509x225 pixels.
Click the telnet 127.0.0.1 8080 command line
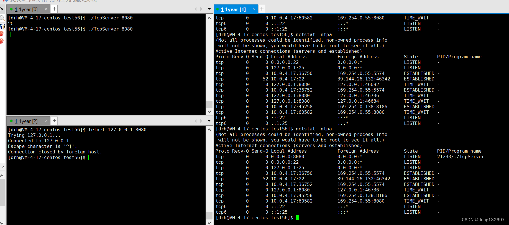(77, 130)
